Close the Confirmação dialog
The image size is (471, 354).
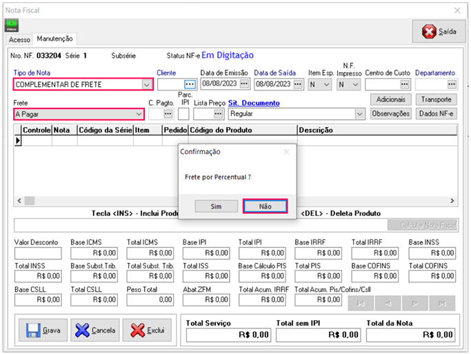pyautogui.click(x=286, y=152)
